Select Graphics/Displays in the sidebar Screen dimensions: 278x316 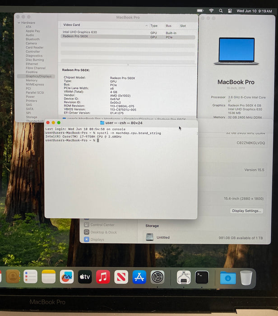(36, 76)
